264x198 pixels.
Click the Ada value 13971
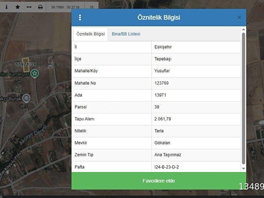160,95
